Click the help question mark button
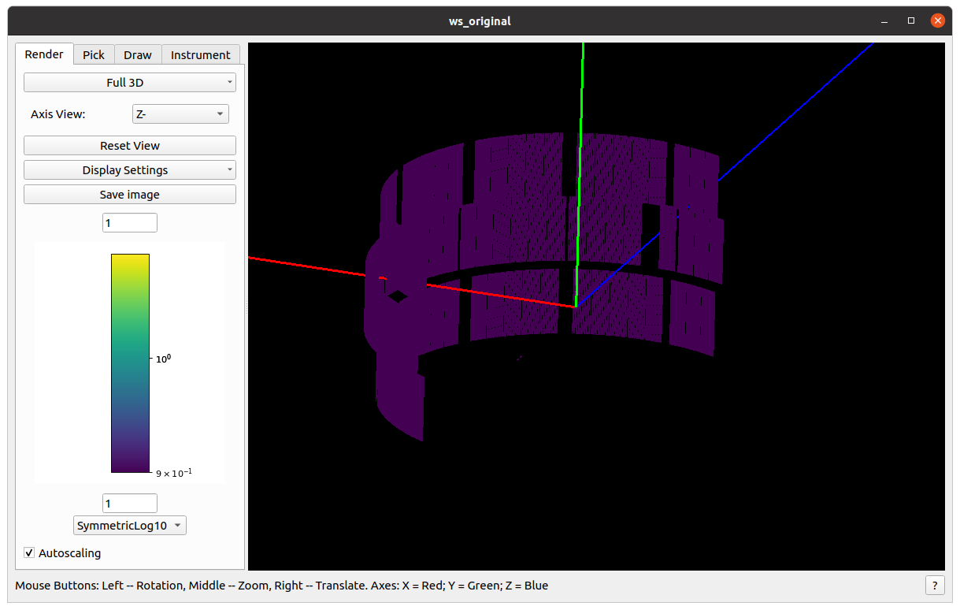960x610 pixels. pos(934,586)
